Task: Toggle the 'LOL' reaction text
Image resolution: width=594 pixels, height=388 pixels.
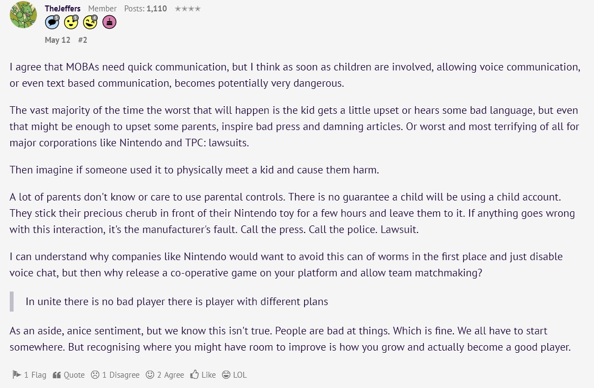Action: [240, 375]
